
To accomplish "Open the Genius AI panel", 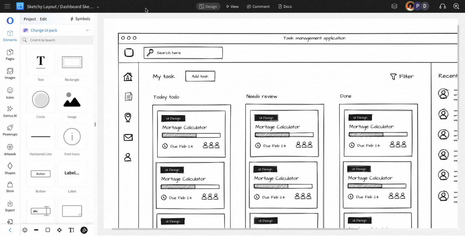I will (x=10, y=112).
